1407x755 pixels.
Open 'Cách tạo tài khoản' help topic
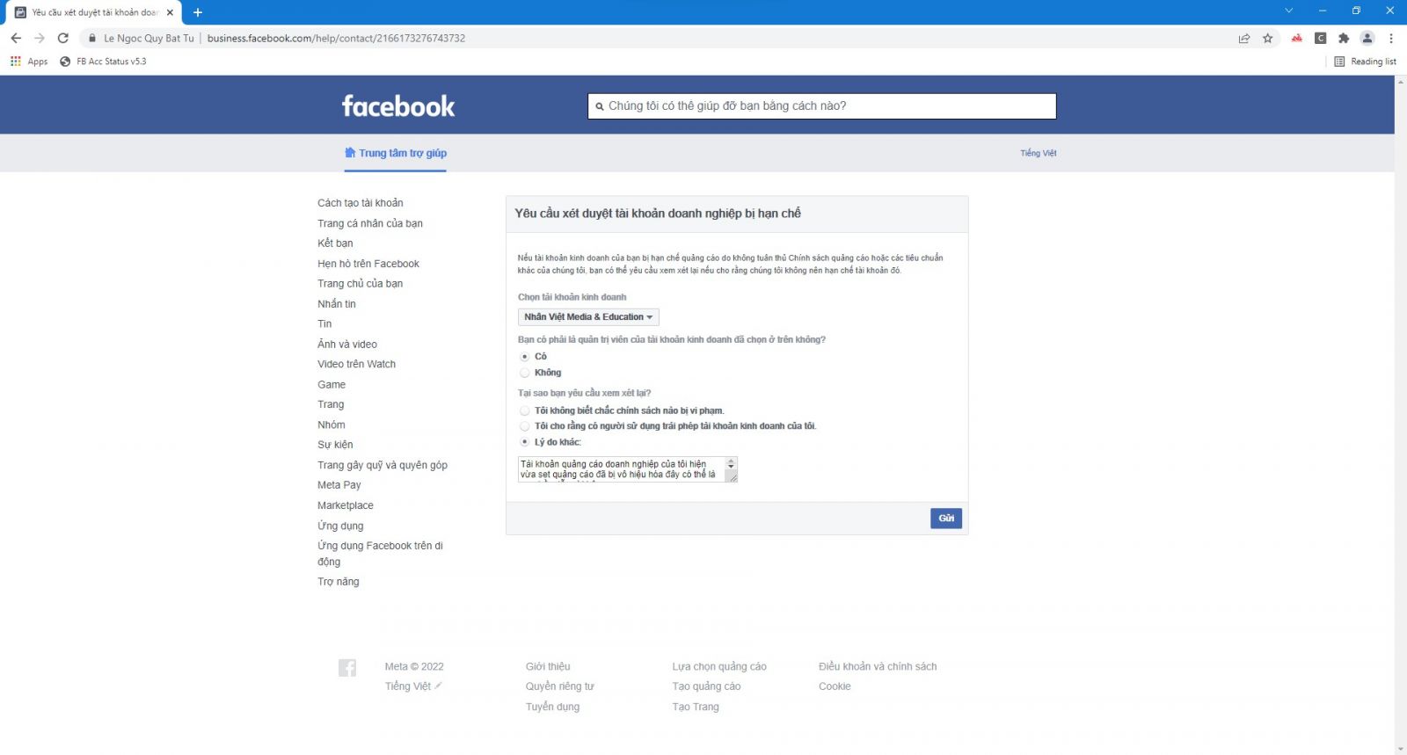click(x=361, y=203)
